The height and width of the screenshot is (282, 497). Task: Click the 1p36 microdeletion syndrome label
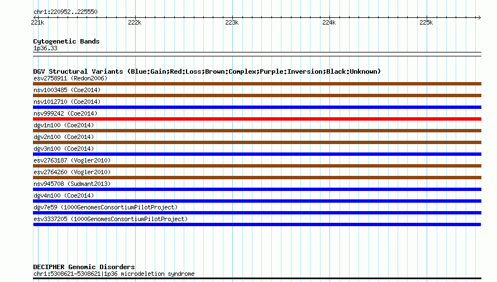(114, 274)
